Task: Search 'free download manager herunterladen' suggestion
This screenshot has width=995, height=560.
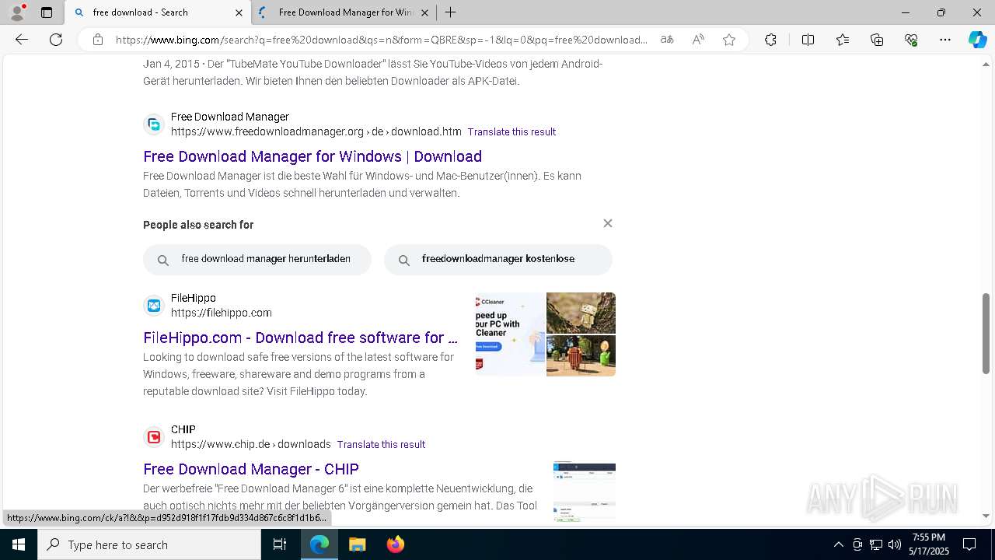Action: [257, 259]
